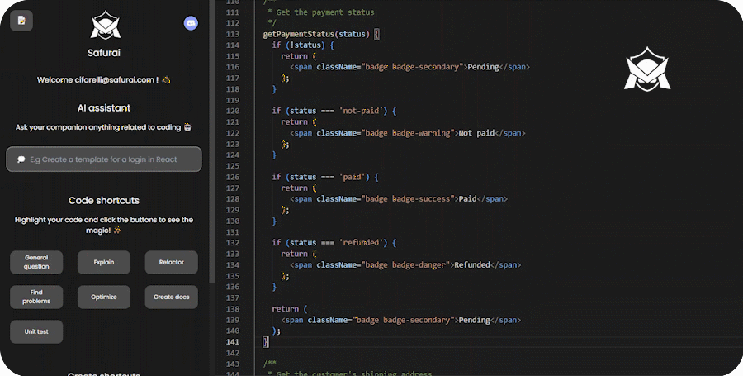Image resolution: width=743 pixels, height=376 pixels.
Task: Click the Safurai watermark logo in the editor
Action: click(x=647, y=69)
